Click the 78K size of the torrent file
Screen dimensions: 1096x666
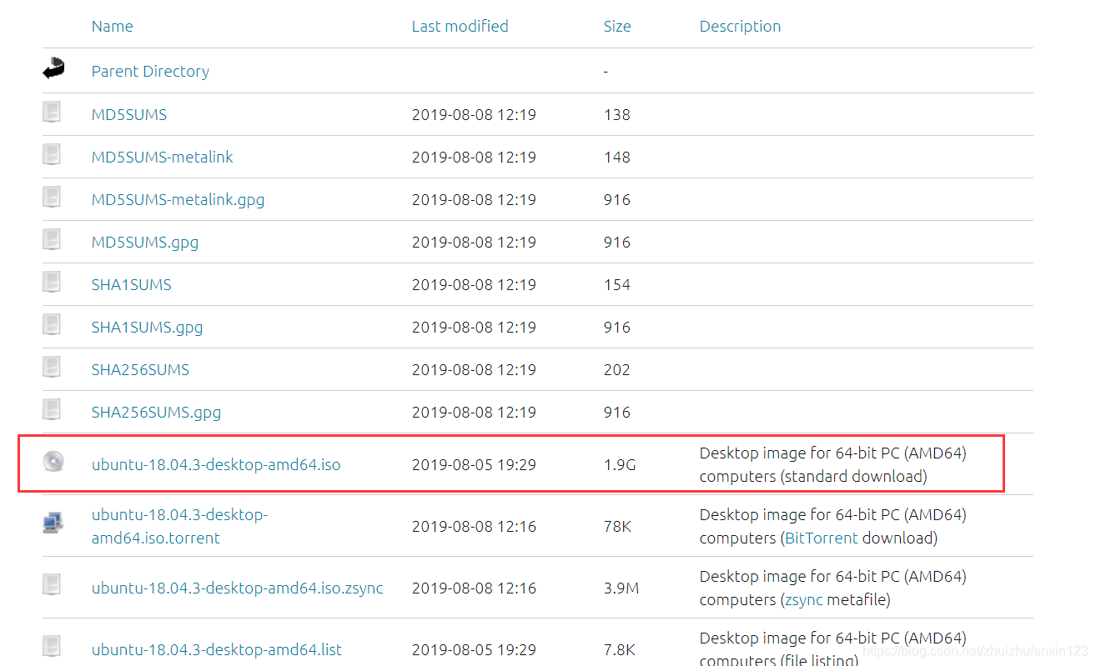[x=619, y=527]
